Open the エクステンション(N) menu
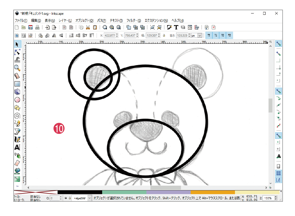This screenshot has width=295, height=216. tap(156, 20)
